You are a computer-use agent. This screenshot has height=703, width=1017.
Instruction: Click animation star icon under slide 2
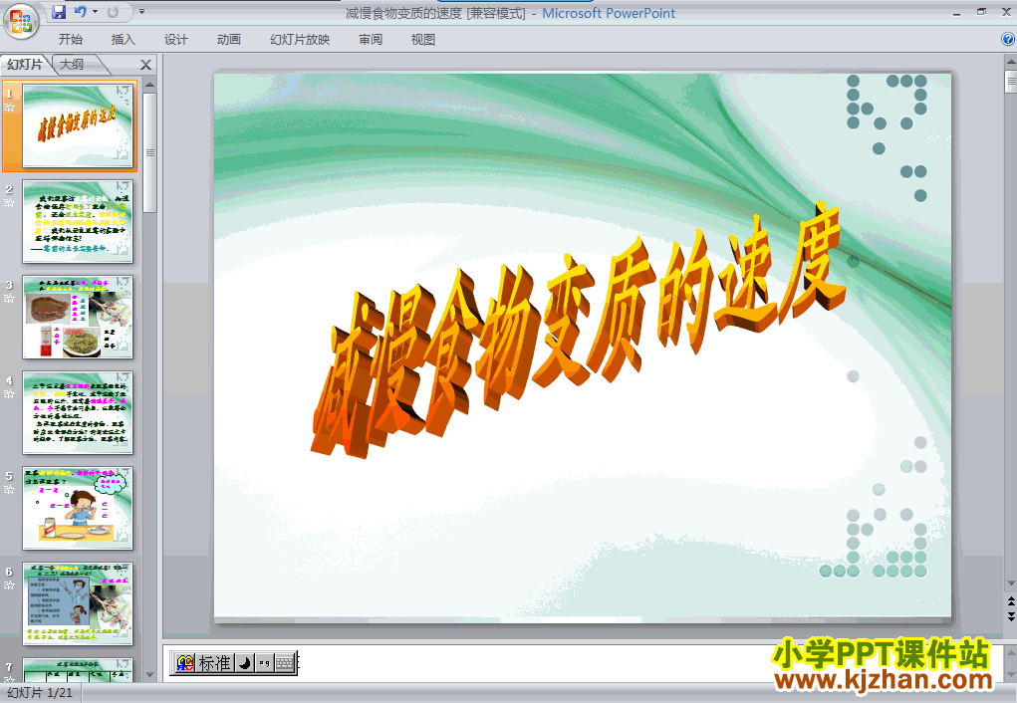point(9,203)
